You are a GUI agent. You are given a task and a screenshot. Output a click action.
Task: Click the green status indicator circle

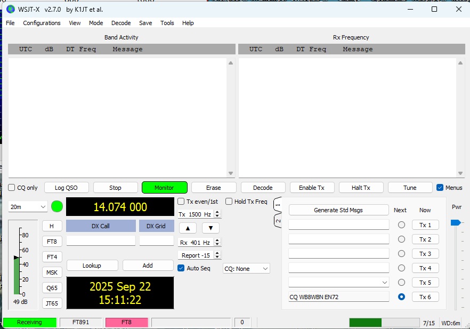57,206
